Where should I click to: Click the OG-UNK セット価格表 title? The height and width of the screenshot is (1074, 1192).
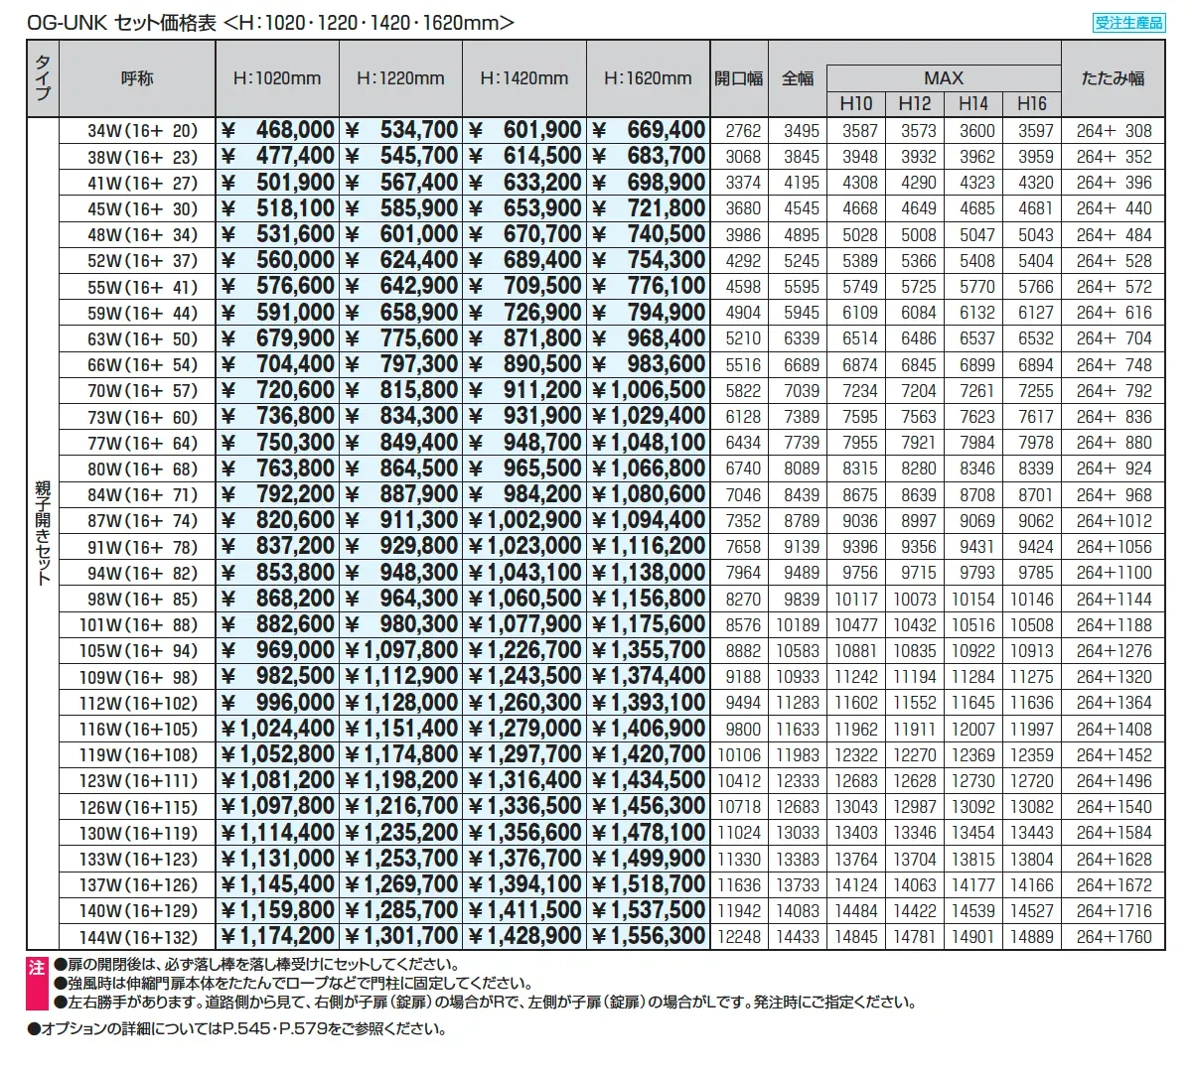tap(121, 22)
